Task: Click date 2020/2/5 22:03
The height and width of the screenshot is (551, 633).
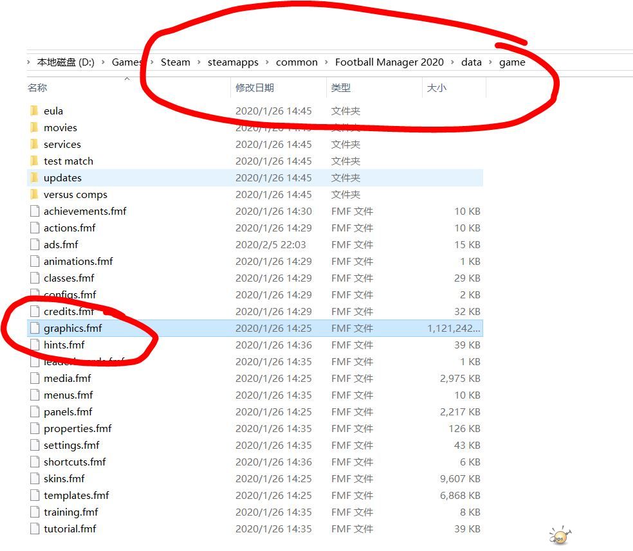Action: 270,244
